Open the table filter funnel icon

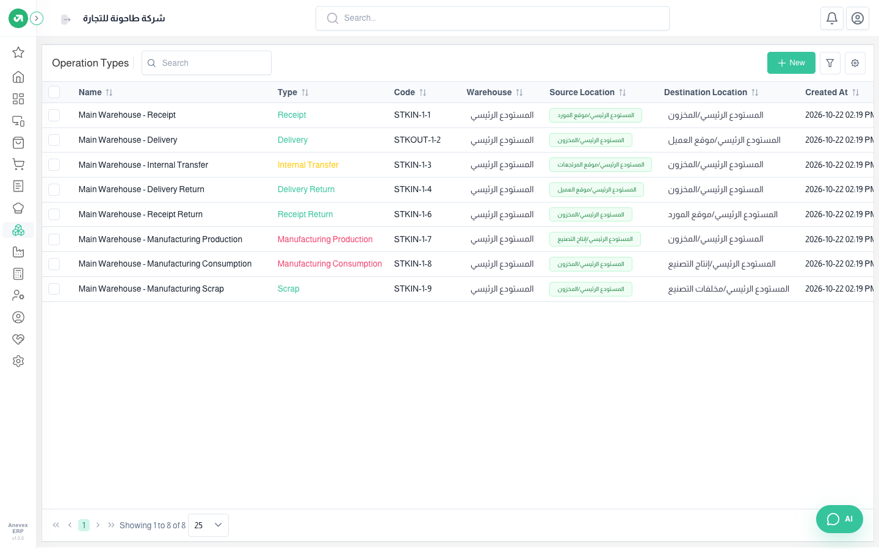click(x=830, y=63)
